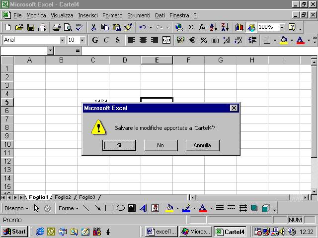Open the Strumenti menu

[139, 15]
